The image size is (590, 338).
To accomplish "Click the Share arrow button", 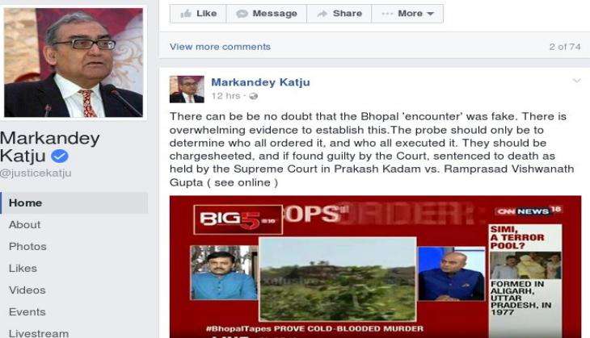I will [339, 14].
